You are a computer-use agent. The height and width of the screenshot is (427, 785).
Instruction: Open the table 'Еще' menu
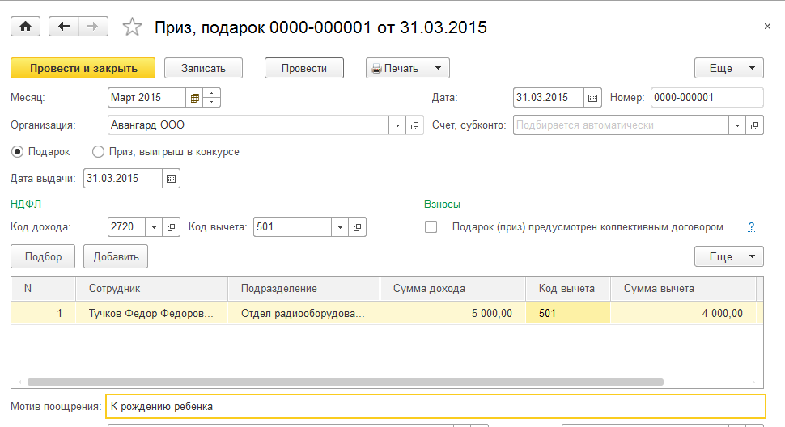[729, 256]
